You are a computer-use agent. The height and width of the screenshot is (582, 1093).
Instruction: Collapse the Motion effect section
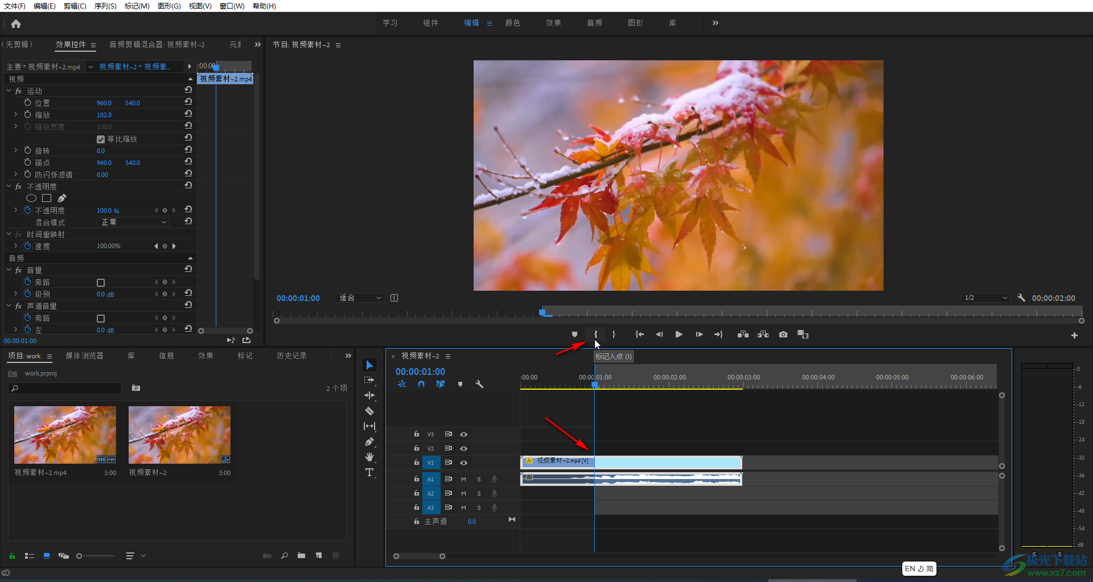coord(9,90)
